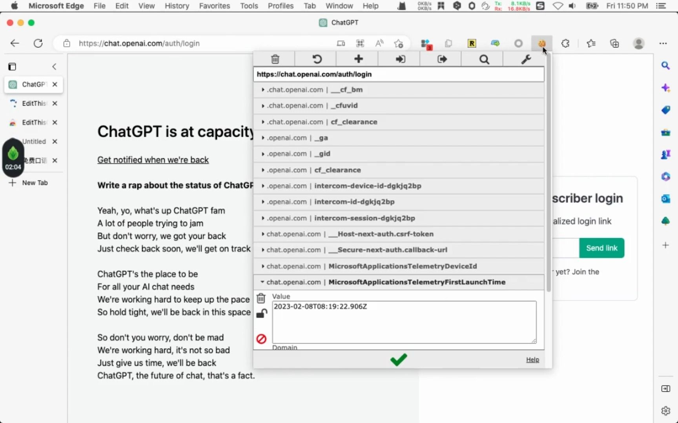
Task: Click the address bar URL
Action: pos(139,43)
